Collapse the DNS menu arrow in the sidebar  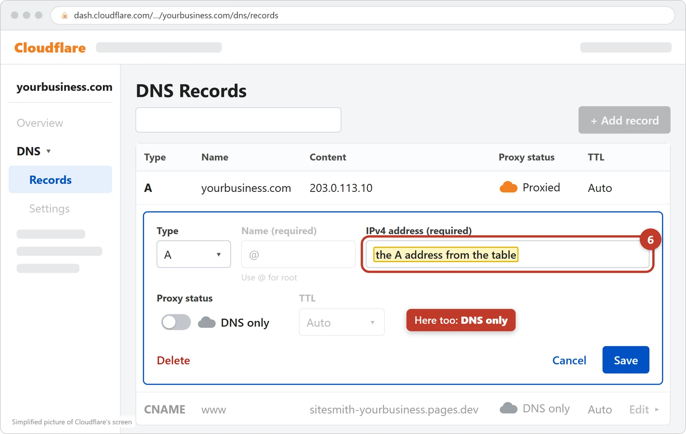point(48,151)
